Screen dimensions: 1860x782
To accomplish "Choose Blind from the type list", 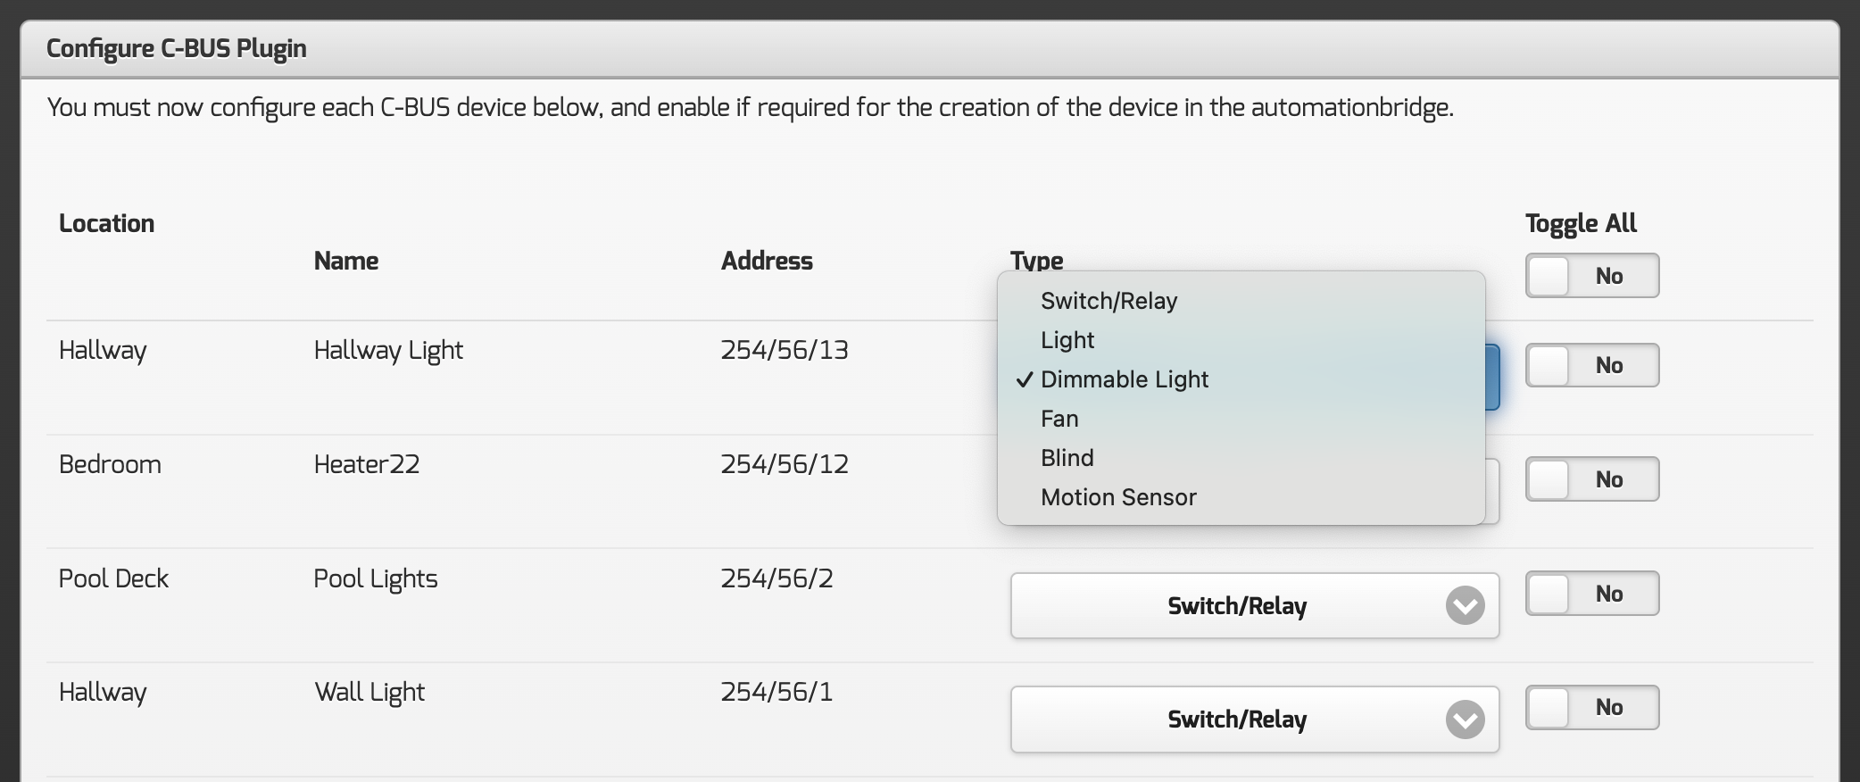I will click(x=1067, y=458).
